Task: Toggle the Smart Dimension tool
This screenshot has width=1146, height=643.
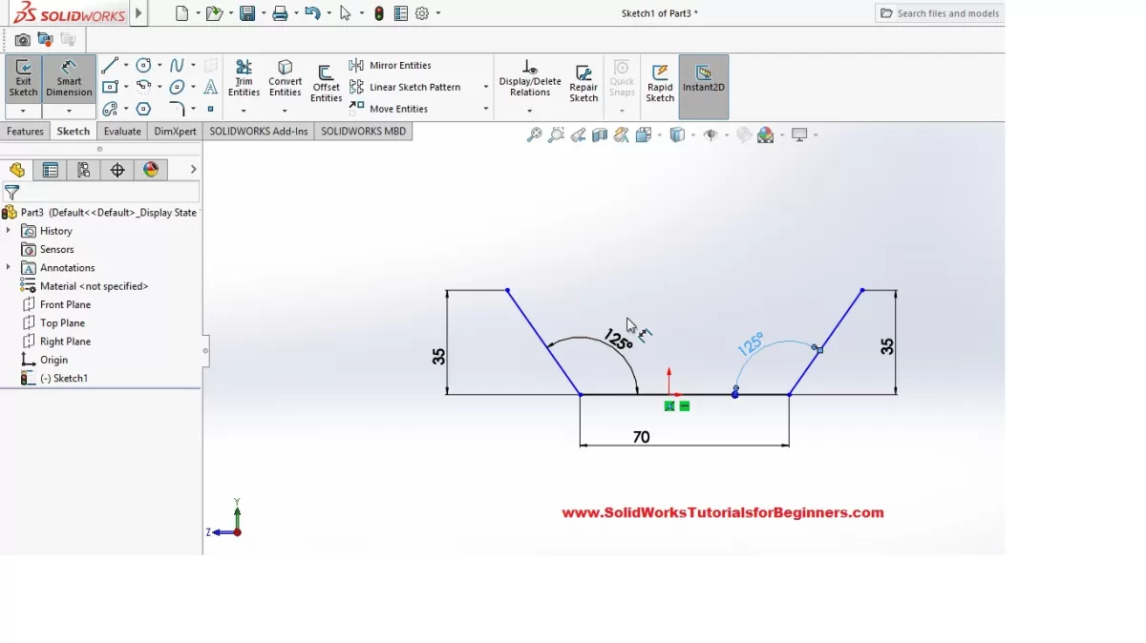Action: pos(69,78)
